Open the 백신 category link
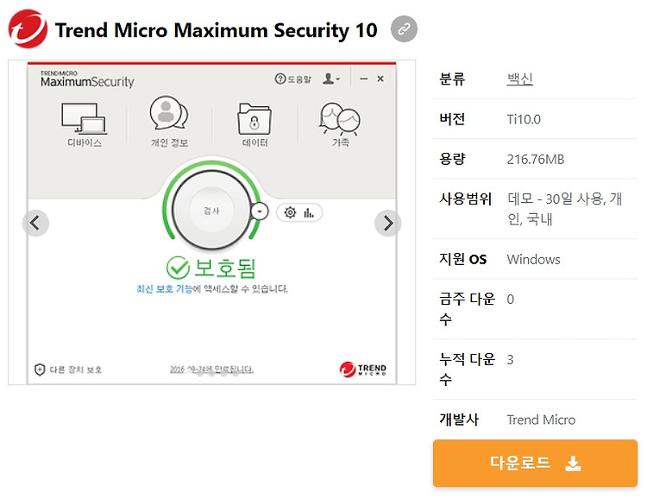The height and width of the screenshot is (499, 647). (x=520, y=79)
